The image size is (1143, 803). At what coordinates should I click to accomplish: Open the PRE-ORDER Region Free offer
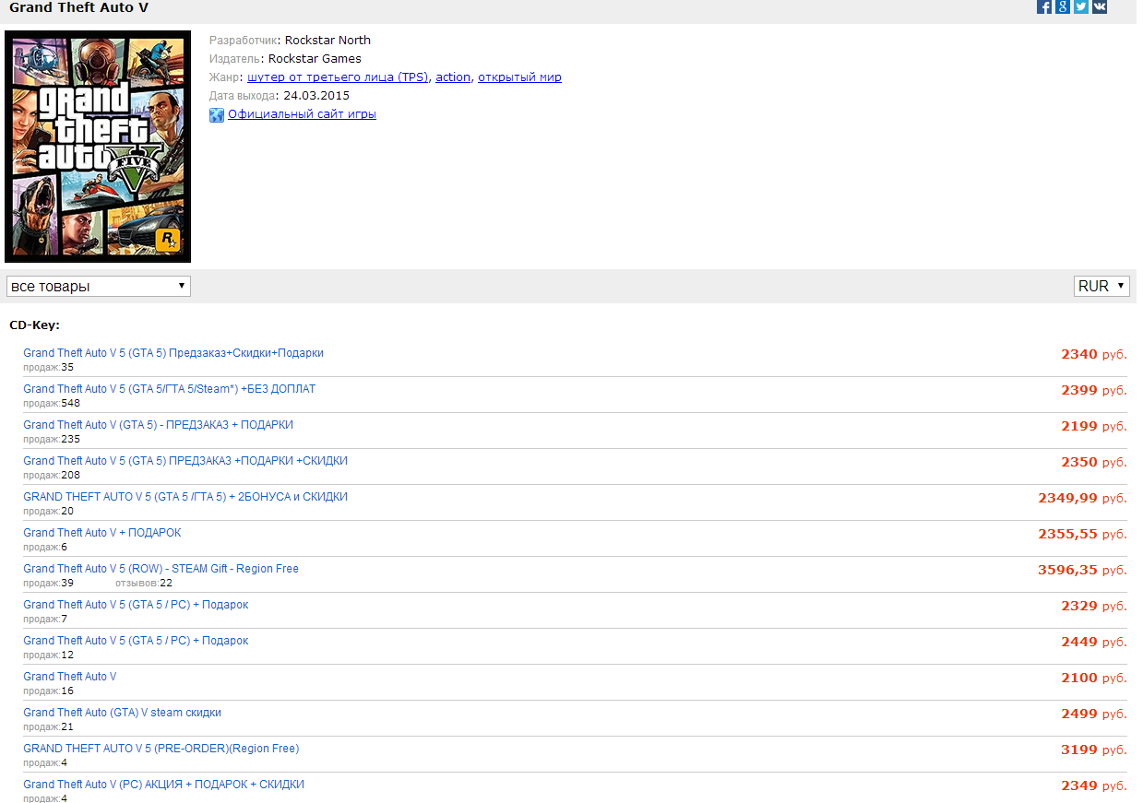pyautogui.click(x=161, y=749)
